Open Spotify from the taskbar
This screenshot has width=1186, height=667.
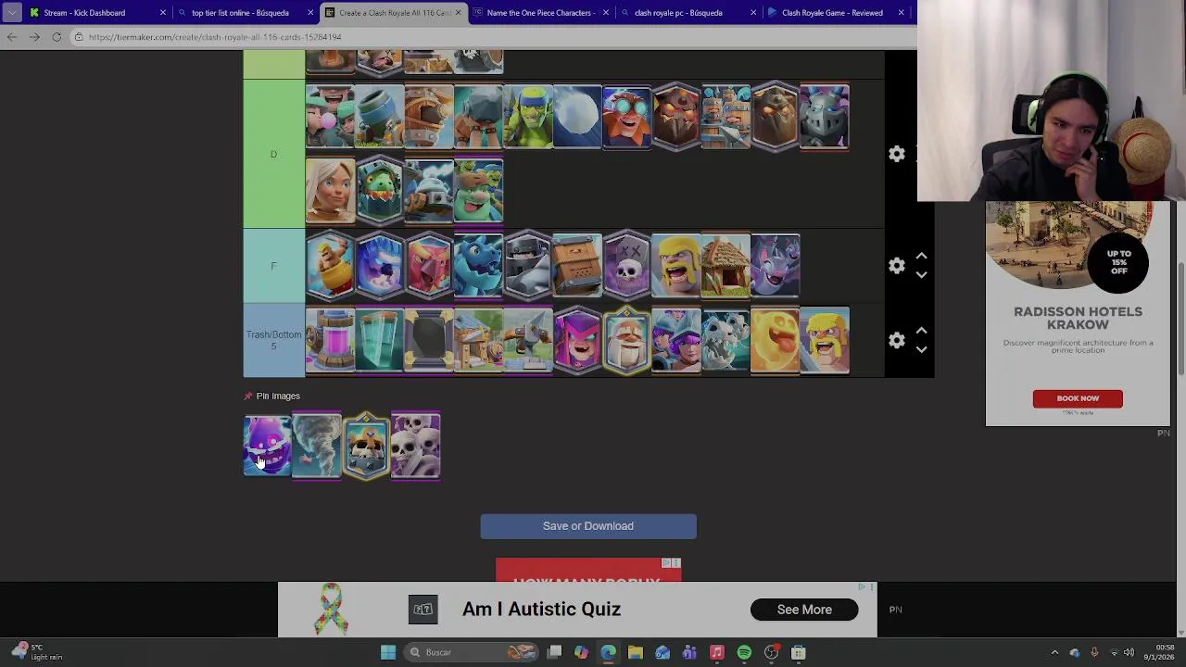744,652
